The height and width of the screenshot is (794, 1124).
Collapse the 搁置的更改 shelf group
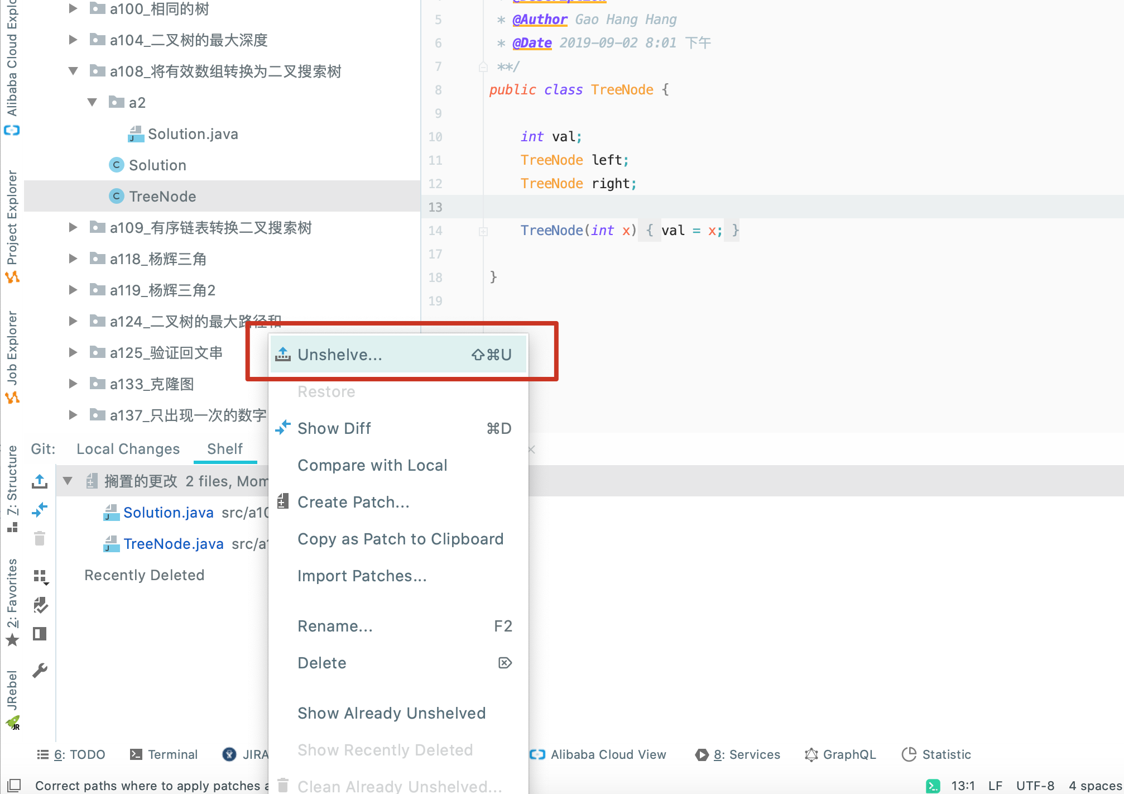pos(68,481)
